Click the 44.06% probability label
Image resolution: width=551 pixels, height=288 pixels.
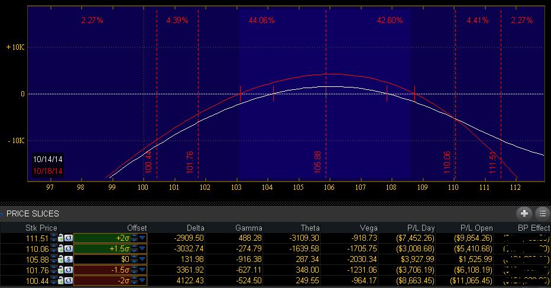point(261,20)
